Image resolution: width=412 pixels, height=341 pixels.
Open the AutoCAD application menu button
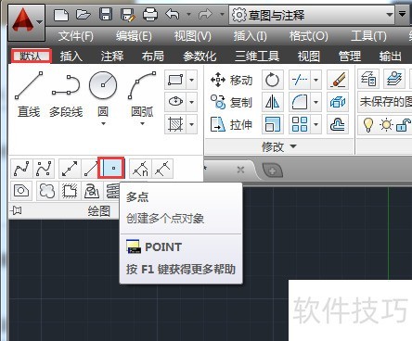click(x=27, y=22)
